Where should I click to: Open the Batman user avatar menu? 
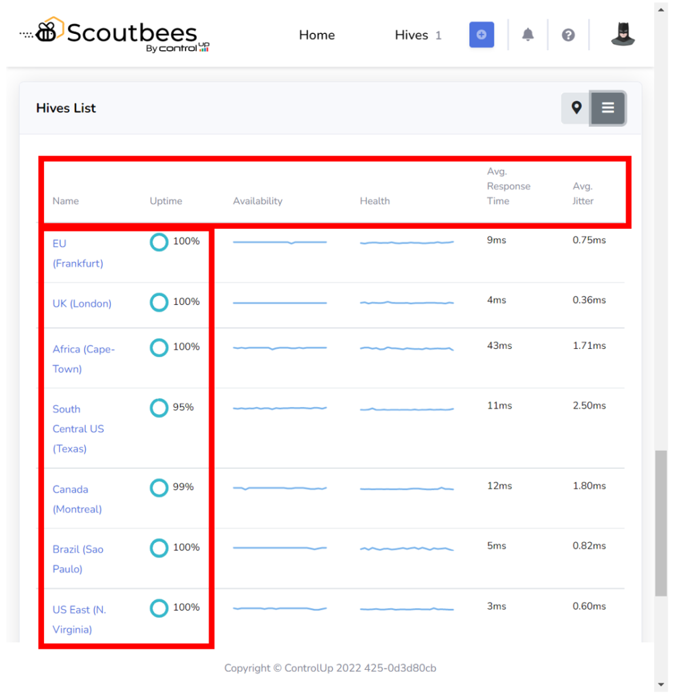pos(622,35)
